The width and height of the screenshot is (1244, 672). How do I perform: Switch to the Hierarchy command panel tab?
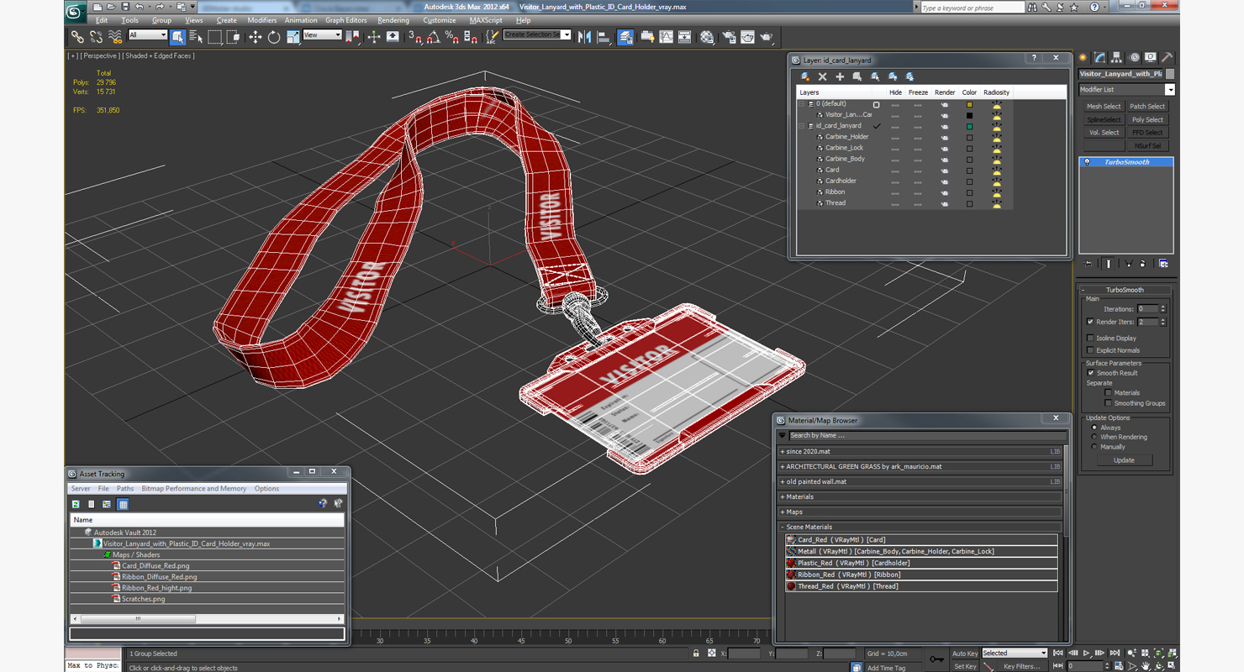[x=1117, y=58]
